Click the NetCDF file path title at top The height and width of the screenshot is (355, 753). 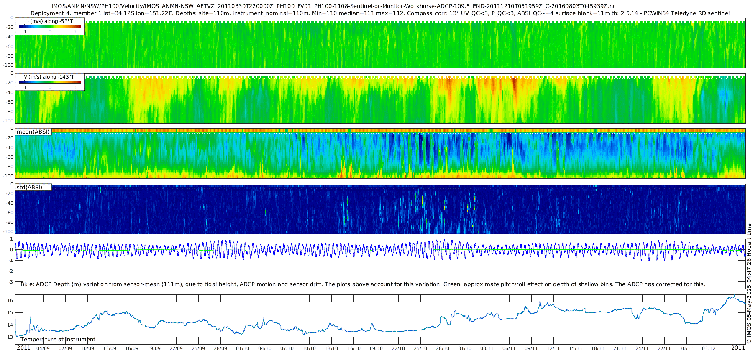333,6
